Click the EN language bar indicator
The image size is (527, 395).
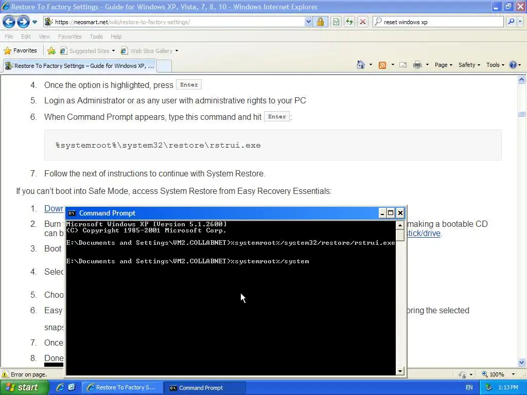[x=469, y=388]
